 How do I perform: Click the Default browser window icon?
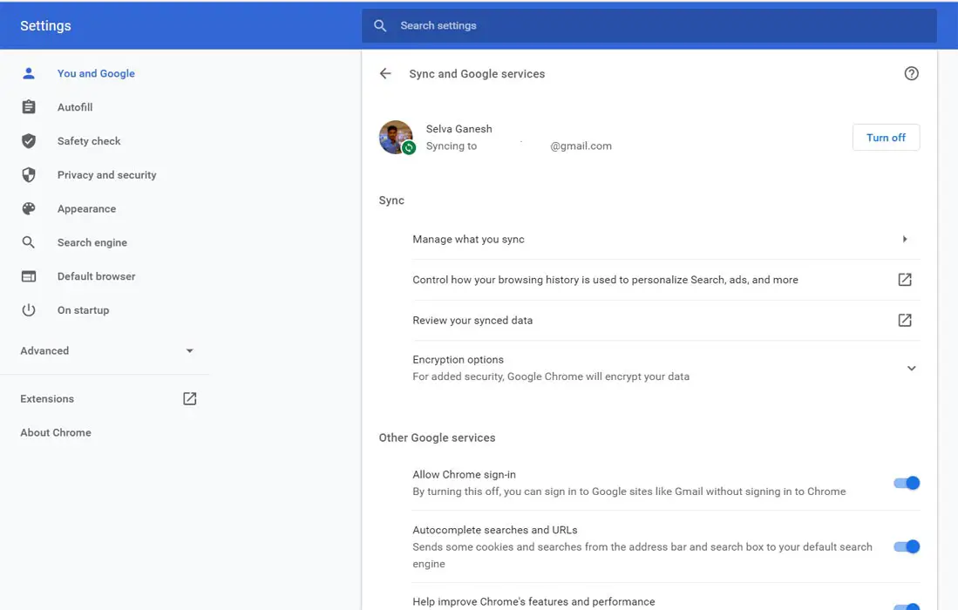click(x=28, y=276)
